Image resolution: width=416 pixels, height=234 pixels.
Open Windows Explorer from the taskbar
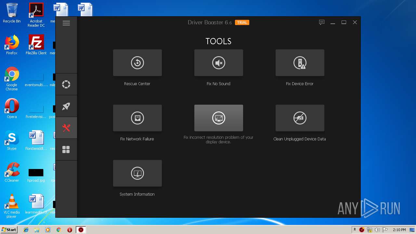tap(37, 230)
